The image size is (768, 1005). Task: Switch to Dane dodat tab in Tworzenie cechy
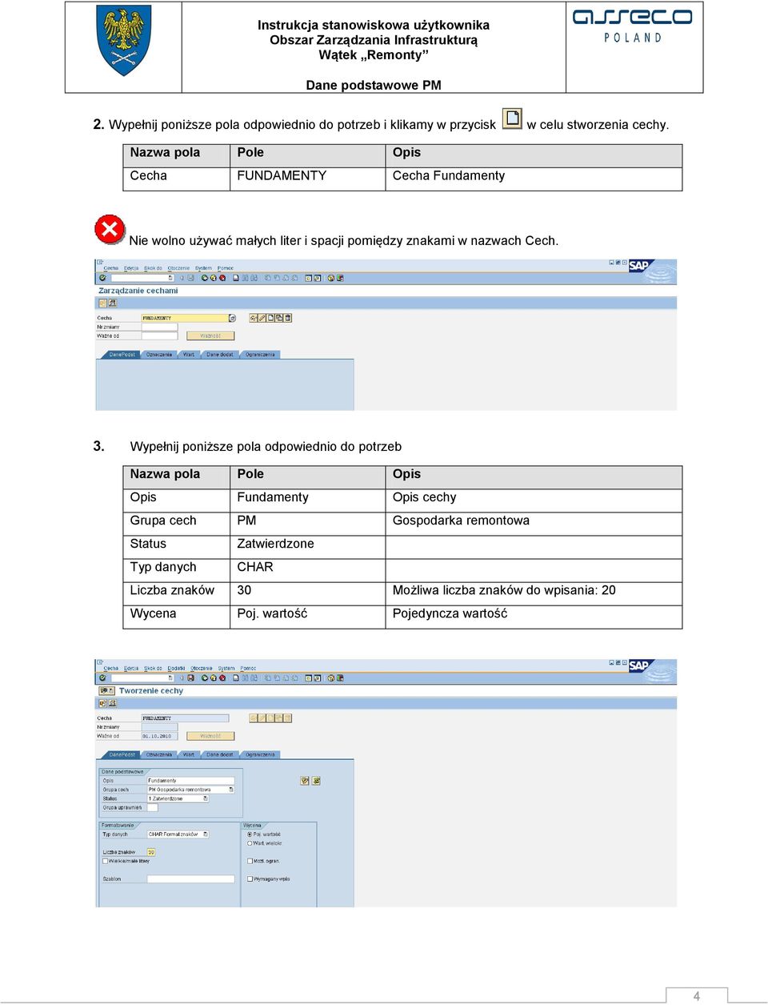tap(220, 754)
